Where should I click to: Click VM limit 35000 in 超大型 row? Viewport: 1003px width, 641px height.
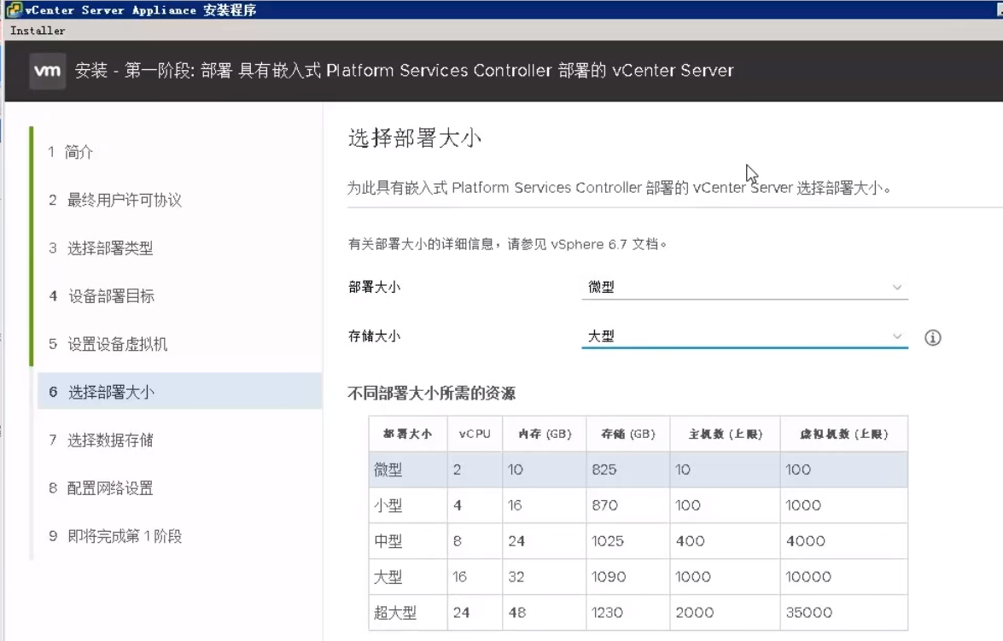pyautogui.click(x=808, y=613)
